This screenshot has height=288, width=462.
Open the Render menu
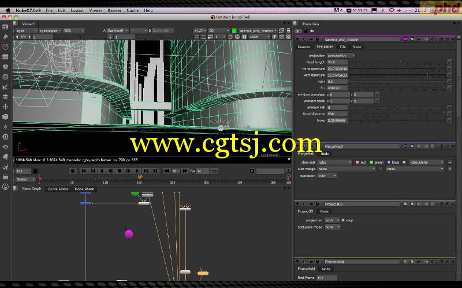point(114,10)
